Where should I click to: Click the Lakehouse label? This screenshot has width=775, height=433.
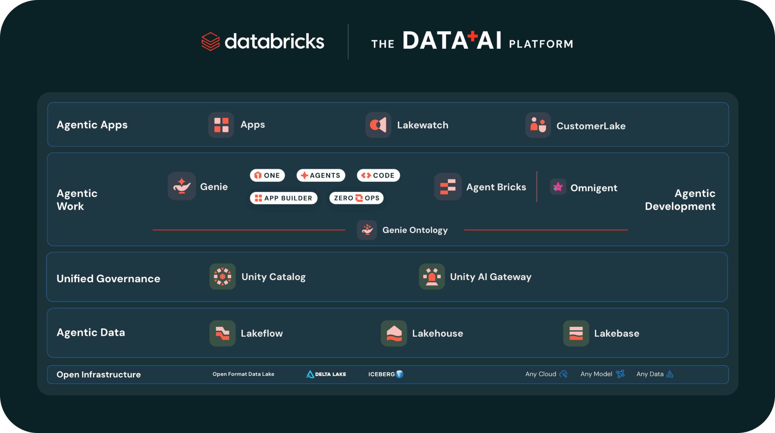pos(437,333)
